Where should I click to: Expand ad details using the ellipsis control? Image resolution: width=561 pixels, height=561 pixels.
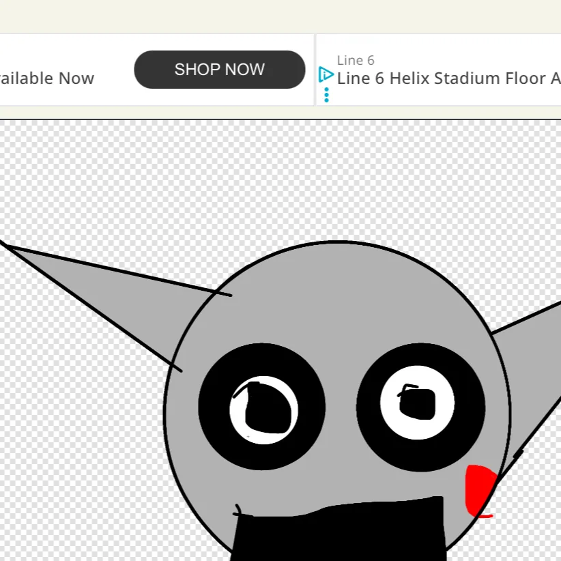(x=326, y=93)
